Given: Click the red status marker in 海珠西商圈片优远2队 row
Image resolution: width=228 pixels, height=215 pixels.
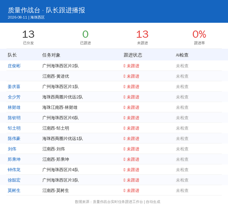Looking at the screenshot, I should click(x=124, y=97).
